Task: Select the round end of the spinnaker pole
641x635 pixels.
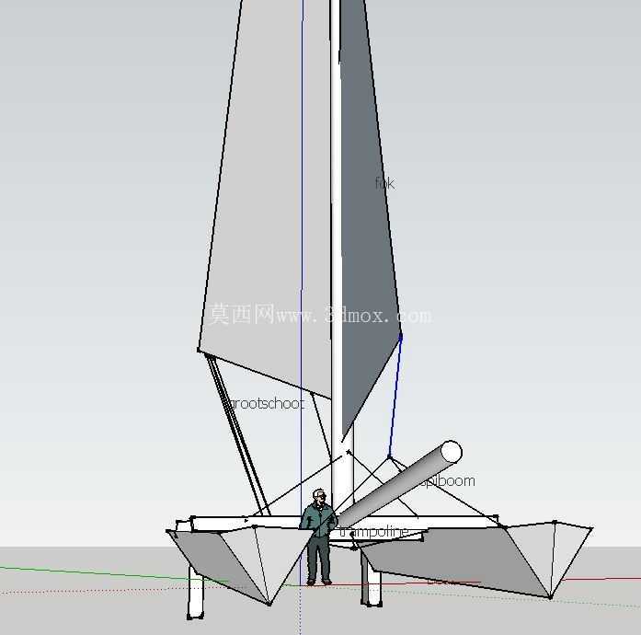Action: (x=451, y=452)
